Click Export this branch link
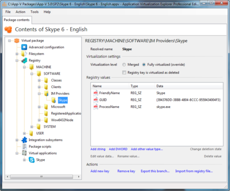This screenshot has width=230, height=191. click(155, 171)
